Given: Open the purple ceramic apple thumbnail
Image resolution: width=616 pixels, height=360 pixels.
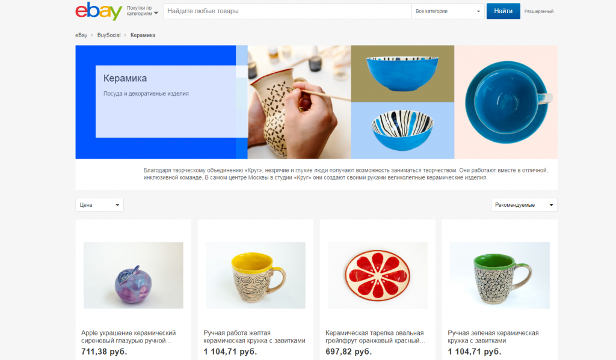Looking at the screenshot, I should pyautogui.click(x=133, y=275).
